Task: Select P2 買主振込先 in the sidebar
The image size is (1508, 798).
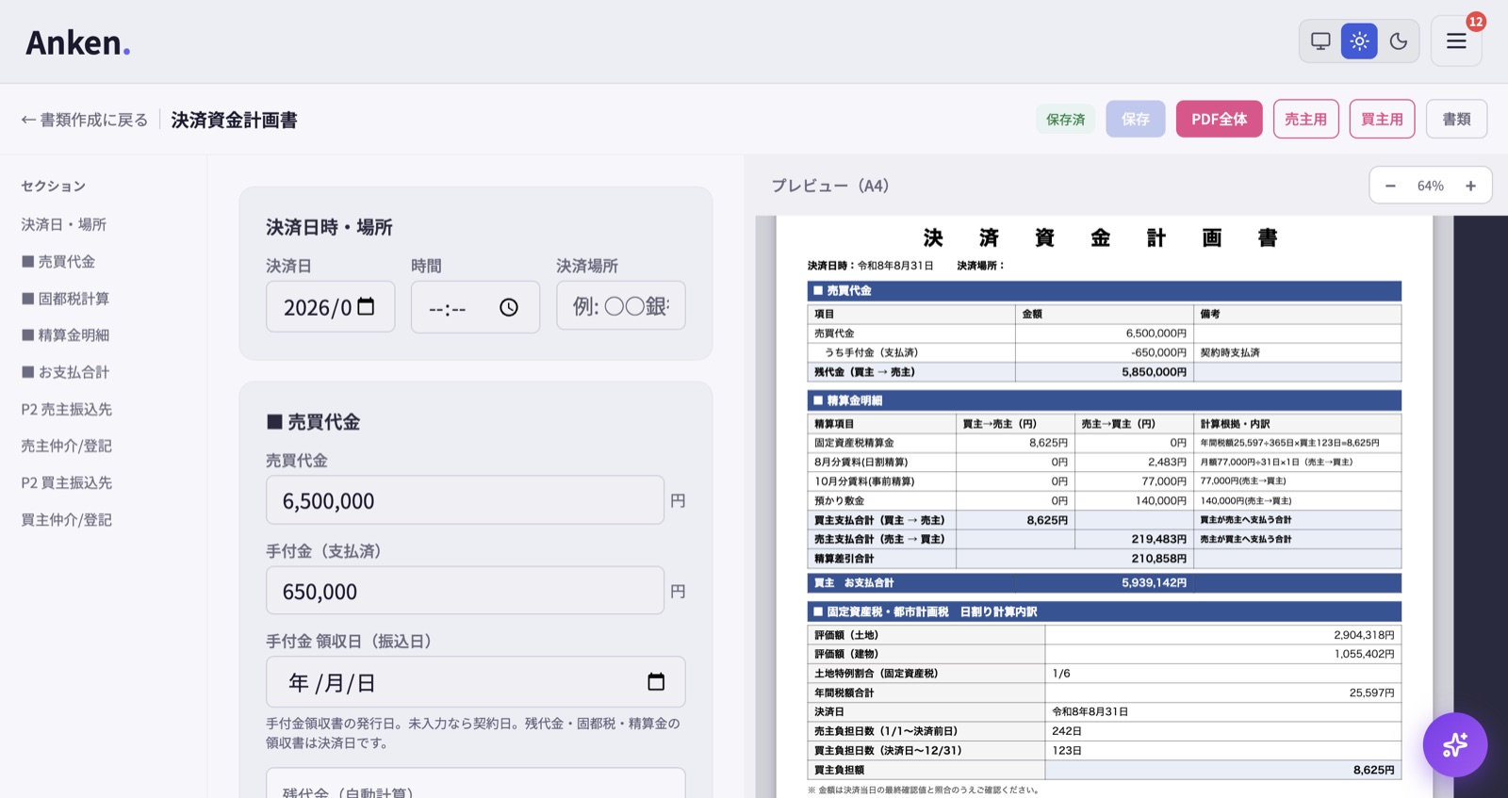Action: tap(67, 482)
